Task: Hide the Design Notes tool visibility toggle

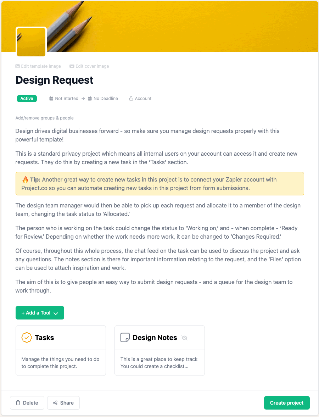Action: point(184,338)
